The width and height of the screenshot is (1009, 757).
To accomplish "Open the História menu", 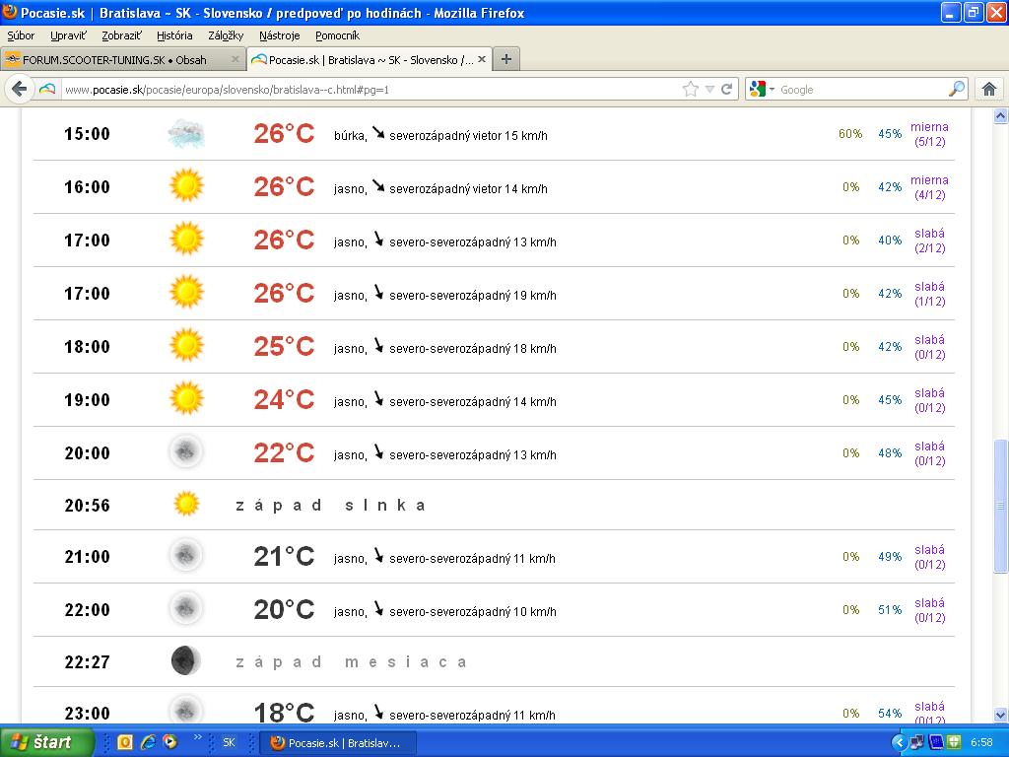I will tap(174, 35).
